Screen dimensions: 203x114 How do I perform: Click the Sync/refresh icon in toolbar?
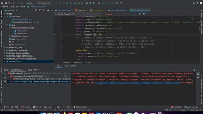[x=9, y=3]
